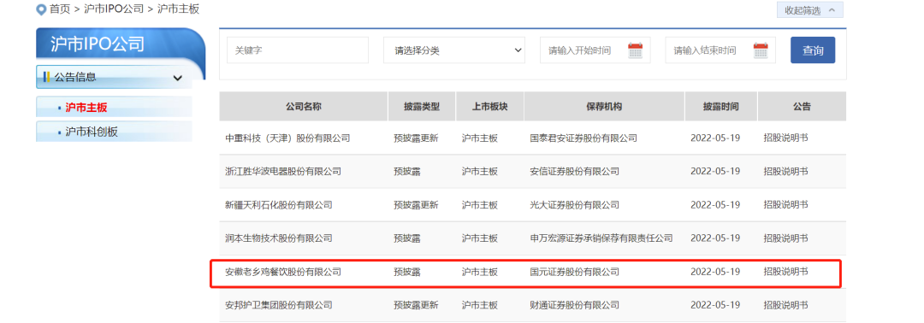
Task: Click 预披露 in the 安徽老乡鸡 row
Action: click(407, 272)
